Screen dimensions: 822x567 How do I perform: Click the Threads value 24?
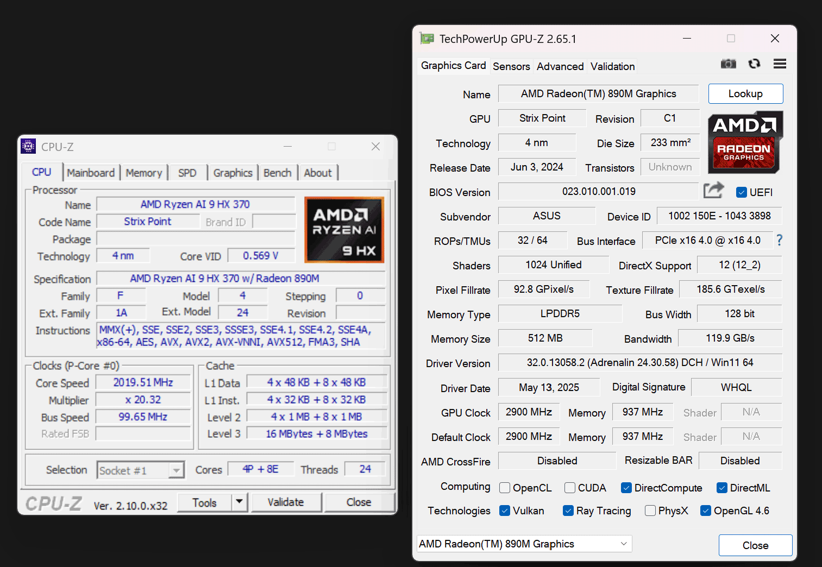pyautogui.click(x=365, y=469)
